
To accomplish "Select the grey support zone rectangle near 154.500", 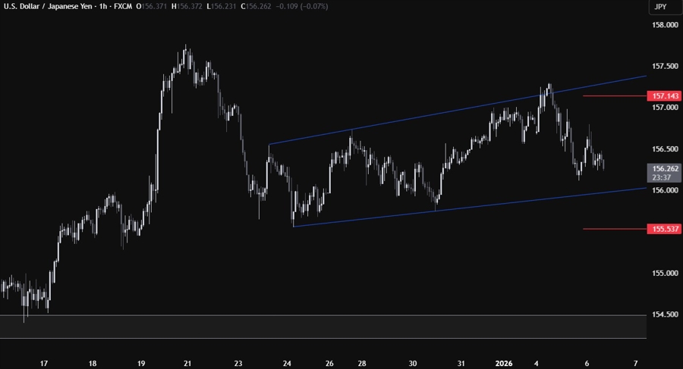I will (323, 327).
